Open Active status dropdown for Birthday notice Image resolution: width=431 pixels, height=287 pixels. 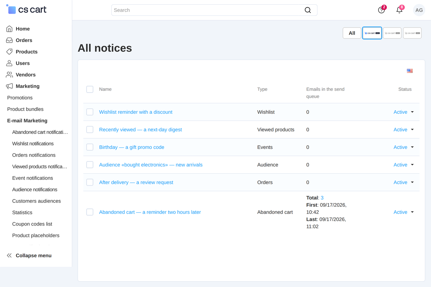[x=404, y=147]
